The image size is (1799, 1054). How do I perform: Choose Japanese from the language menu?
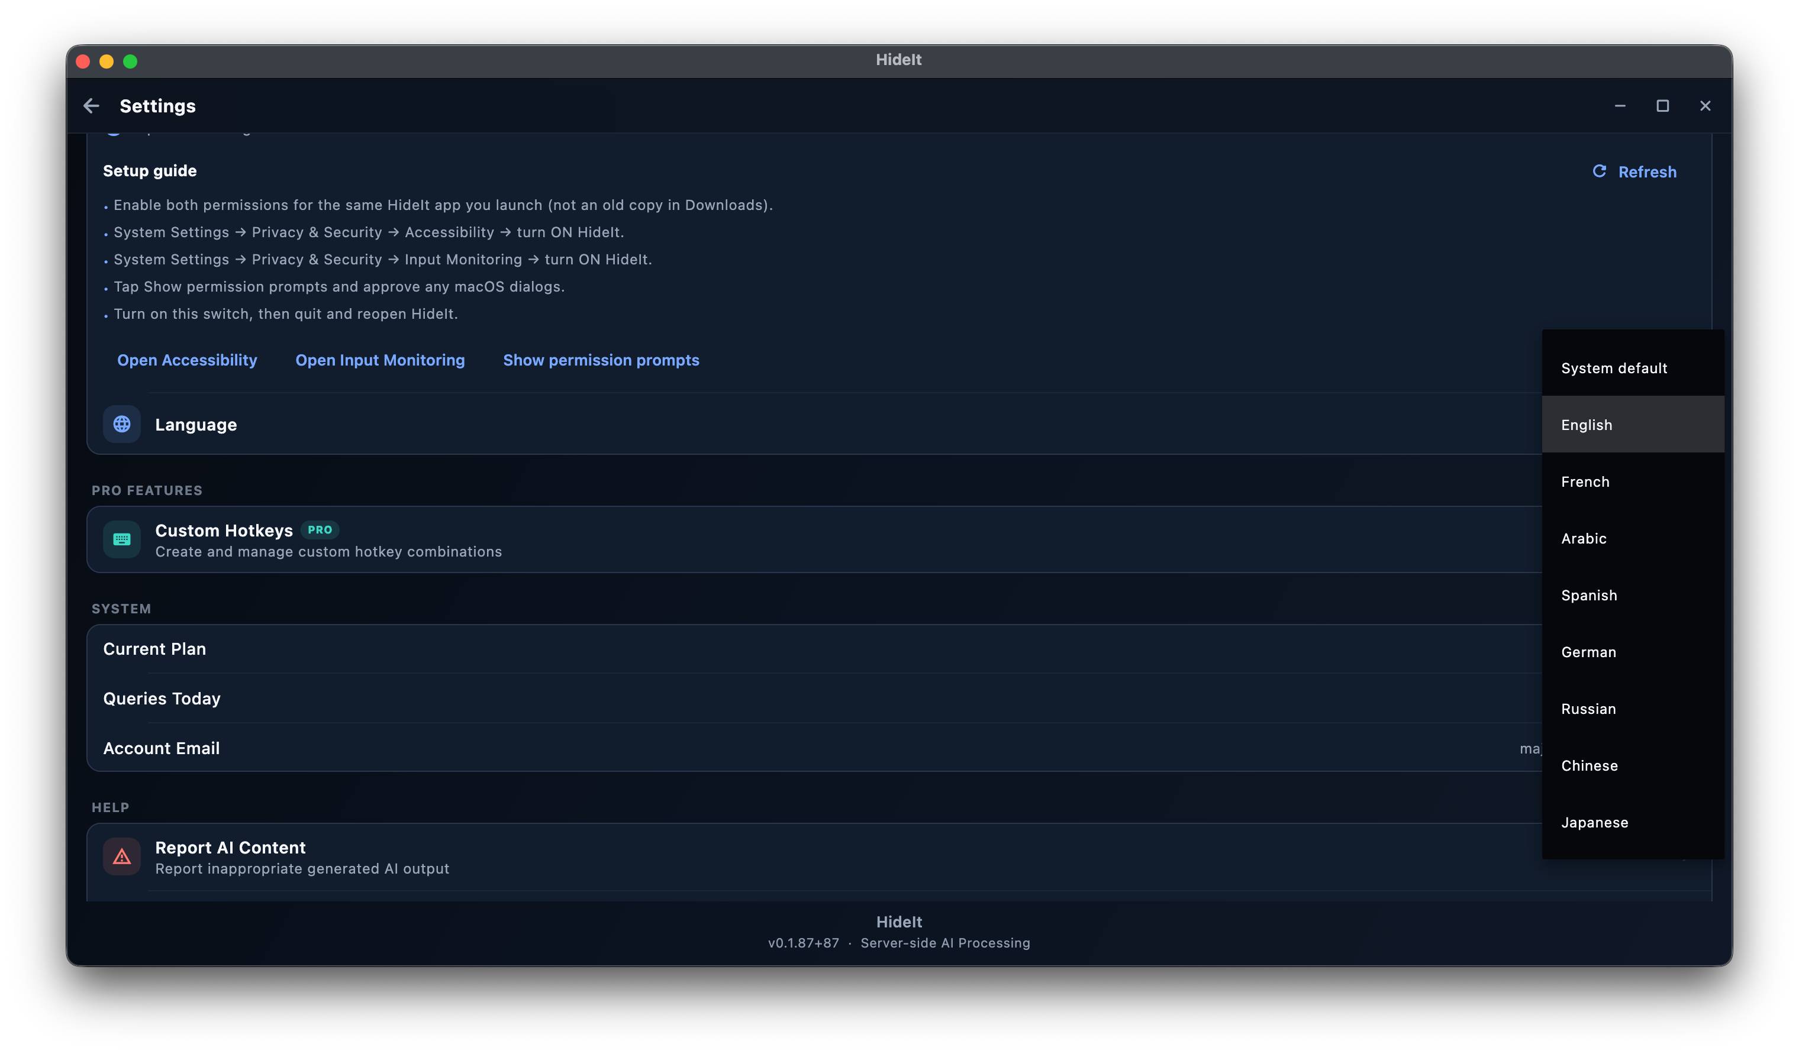[1633, 822]
